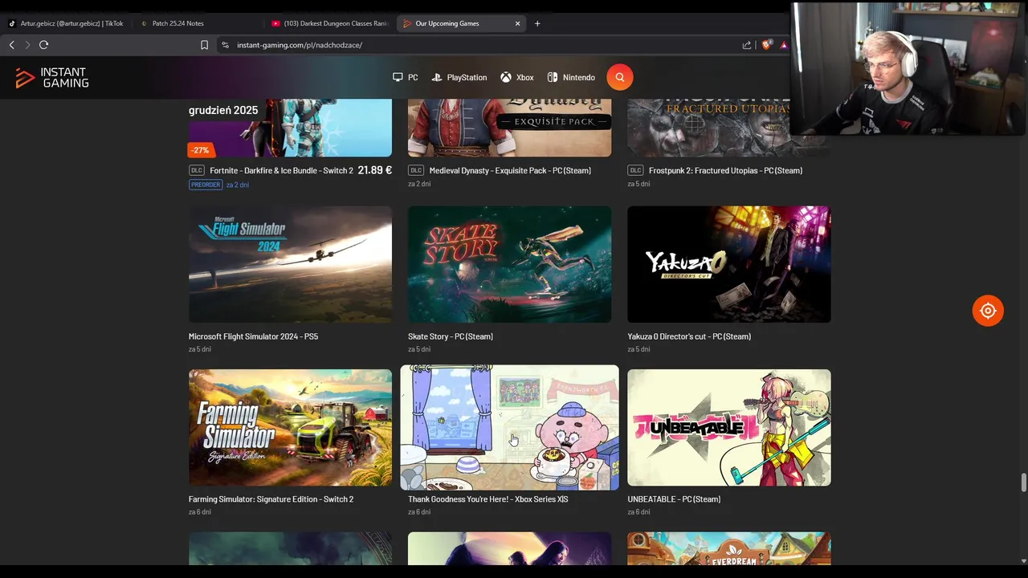Switch to Darkest Dungeon Classes YouTube tab
Image resolution: width=1028 pixels, height=578 pixels.
click(329, 23)
